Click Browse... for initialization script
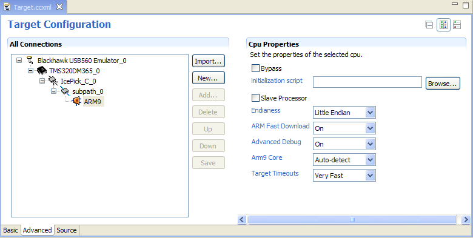 (443, 84)
